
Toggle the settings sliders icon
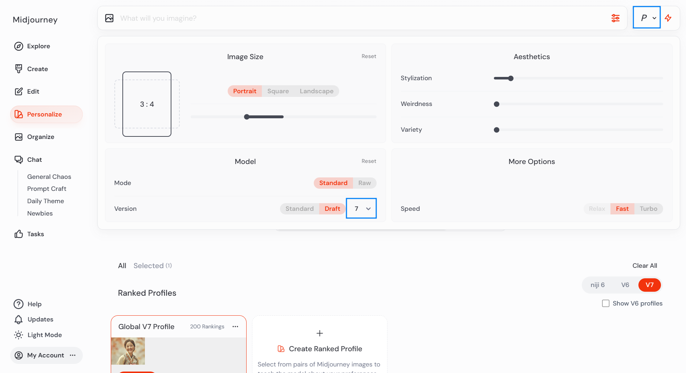point(616,18)
